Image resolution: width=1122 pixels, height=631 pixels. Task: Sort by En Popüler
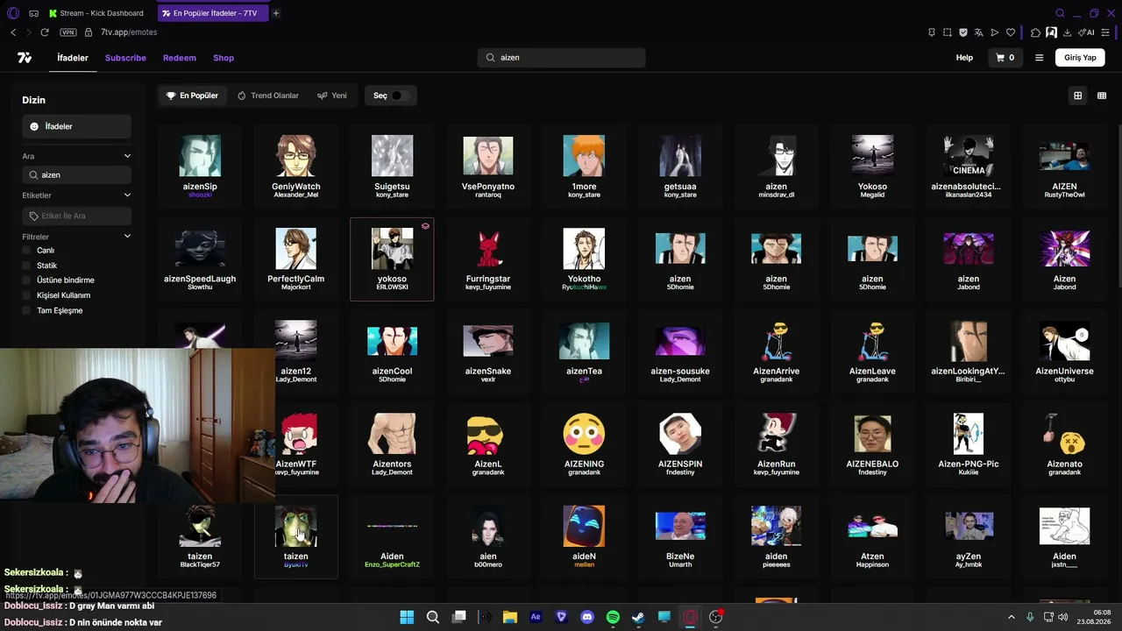click(x=192, y=96)
